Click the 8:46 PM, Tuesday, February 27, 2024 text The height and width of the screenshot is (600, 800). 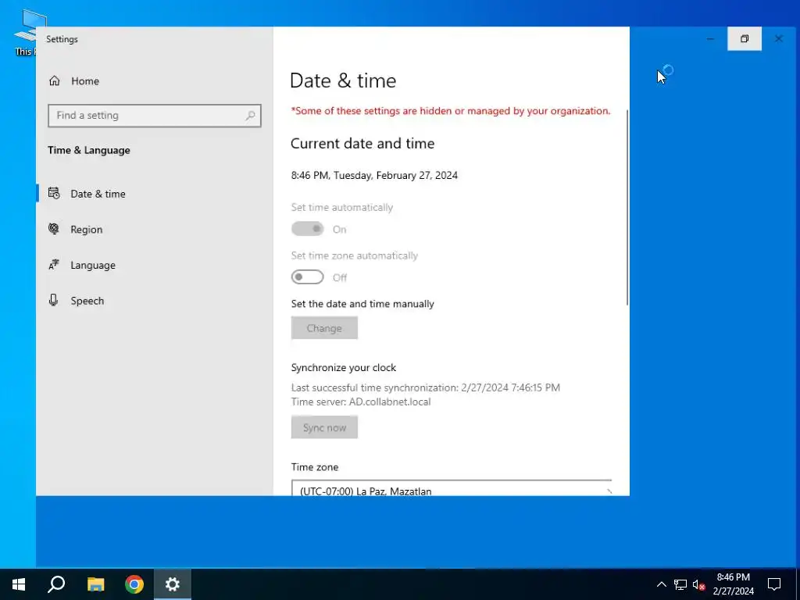point(374,176)
